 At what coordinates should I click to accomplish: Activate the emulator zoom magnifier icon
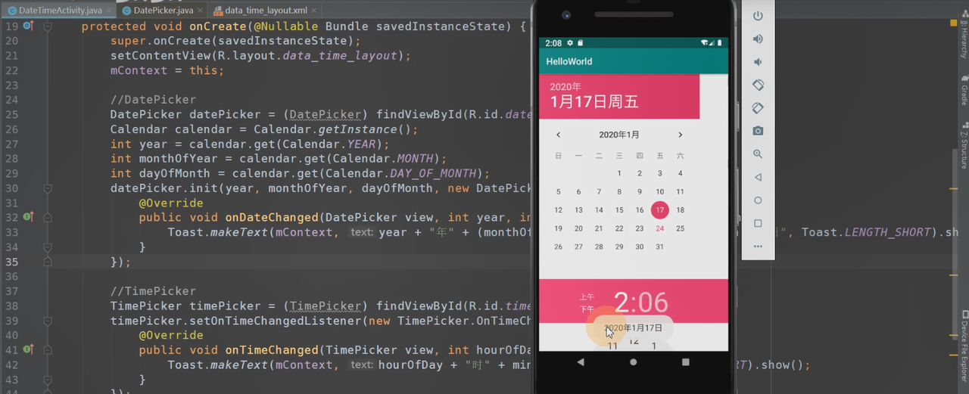tap(758, 154)
